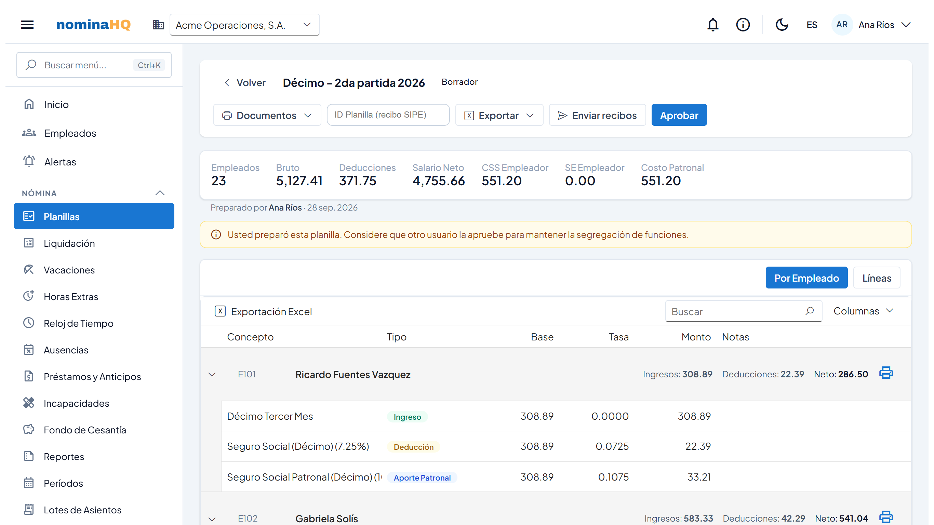
Task: Switch to Por Empleado view
Action: pos(806,278)
